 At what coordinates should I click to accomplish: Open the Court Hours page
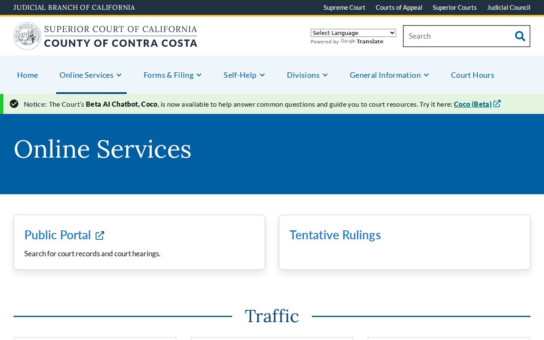(473, 75)
